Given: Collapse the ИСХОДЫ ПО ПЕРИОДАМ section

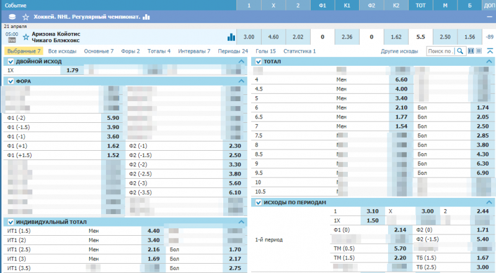Looking at the screenshot, I should (x=489, y=202).
